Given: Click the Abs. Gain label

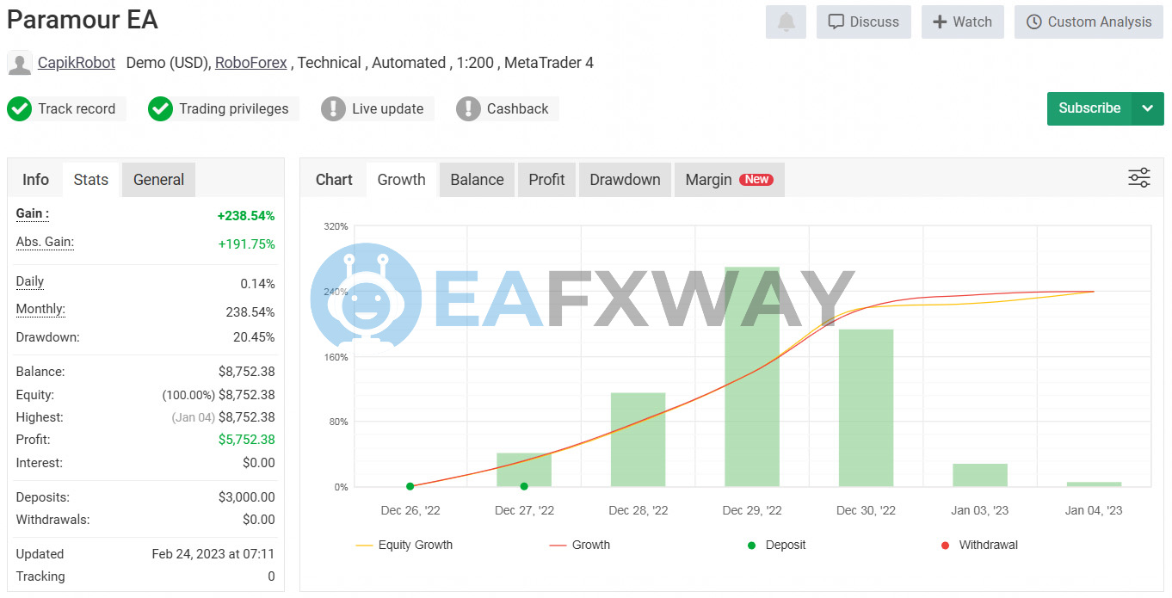Looking at the screenshot, I should pos(45,242).
